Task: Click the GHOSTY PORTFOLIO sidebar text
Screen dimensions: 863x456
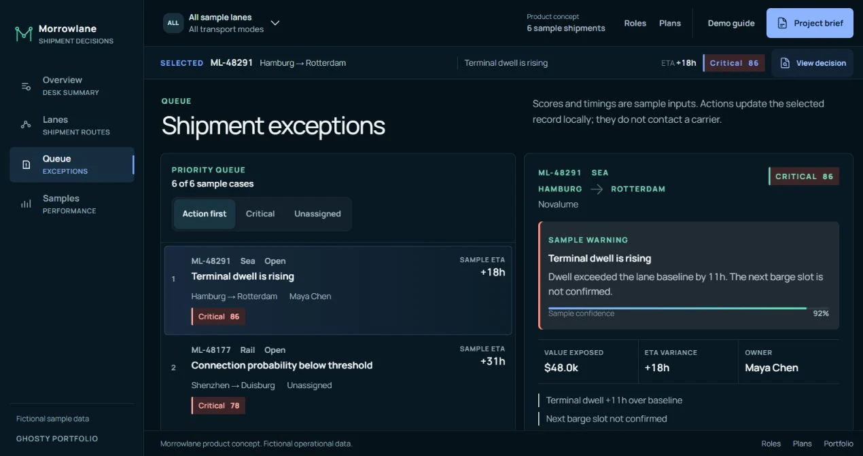Action: (57, 438)
